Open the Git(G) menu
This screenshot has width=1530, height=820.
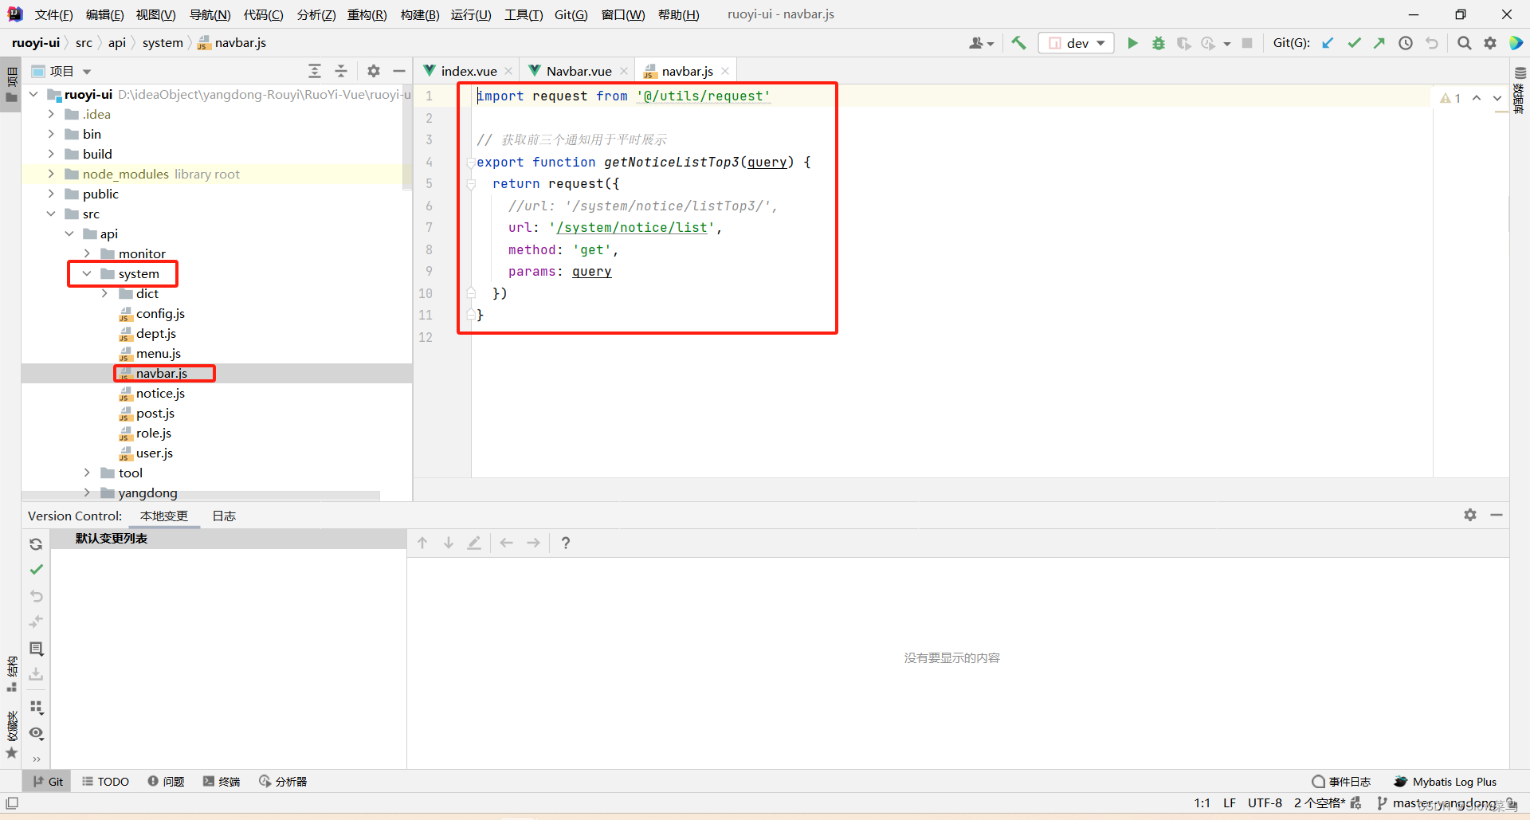click(571, 14)
